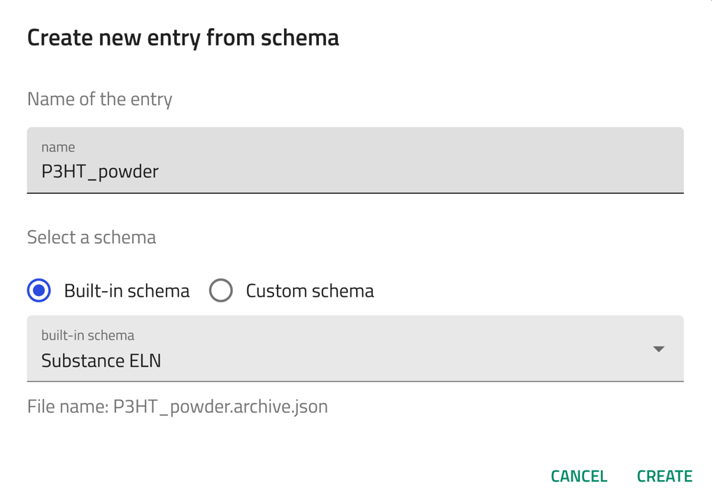Click the "Custom schema" label text
712x504 pixels.
pos(310,291)
